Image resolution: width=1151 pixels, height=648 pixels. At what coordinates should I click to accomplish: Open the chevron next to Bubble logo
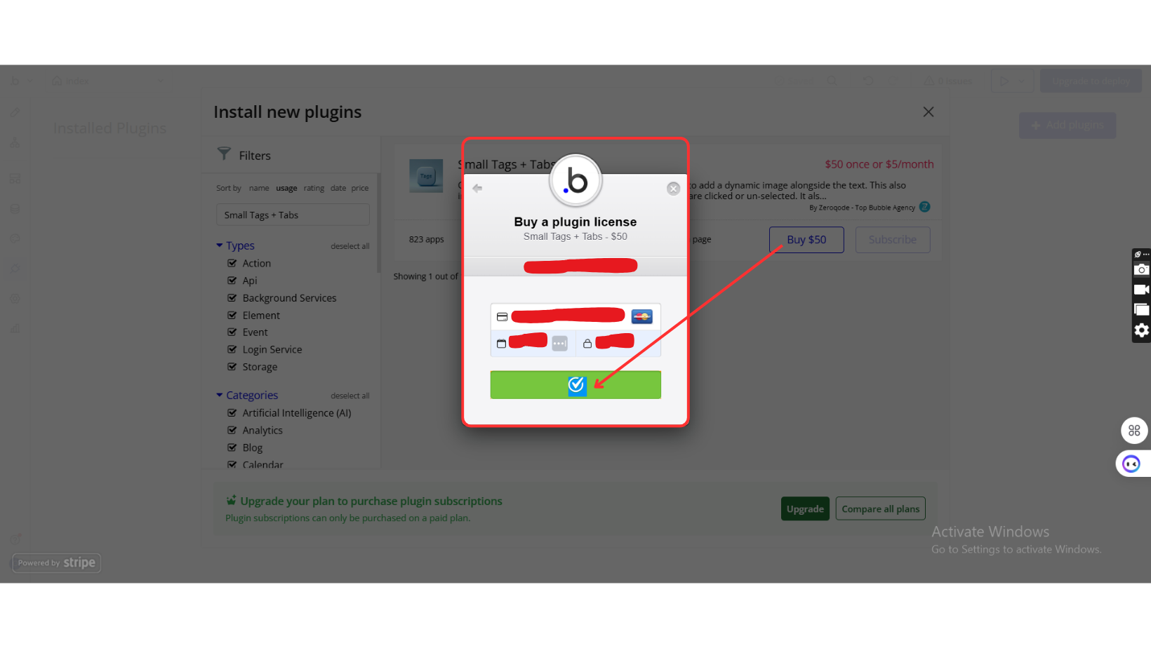pyautogui.click(x=29, y=81)
